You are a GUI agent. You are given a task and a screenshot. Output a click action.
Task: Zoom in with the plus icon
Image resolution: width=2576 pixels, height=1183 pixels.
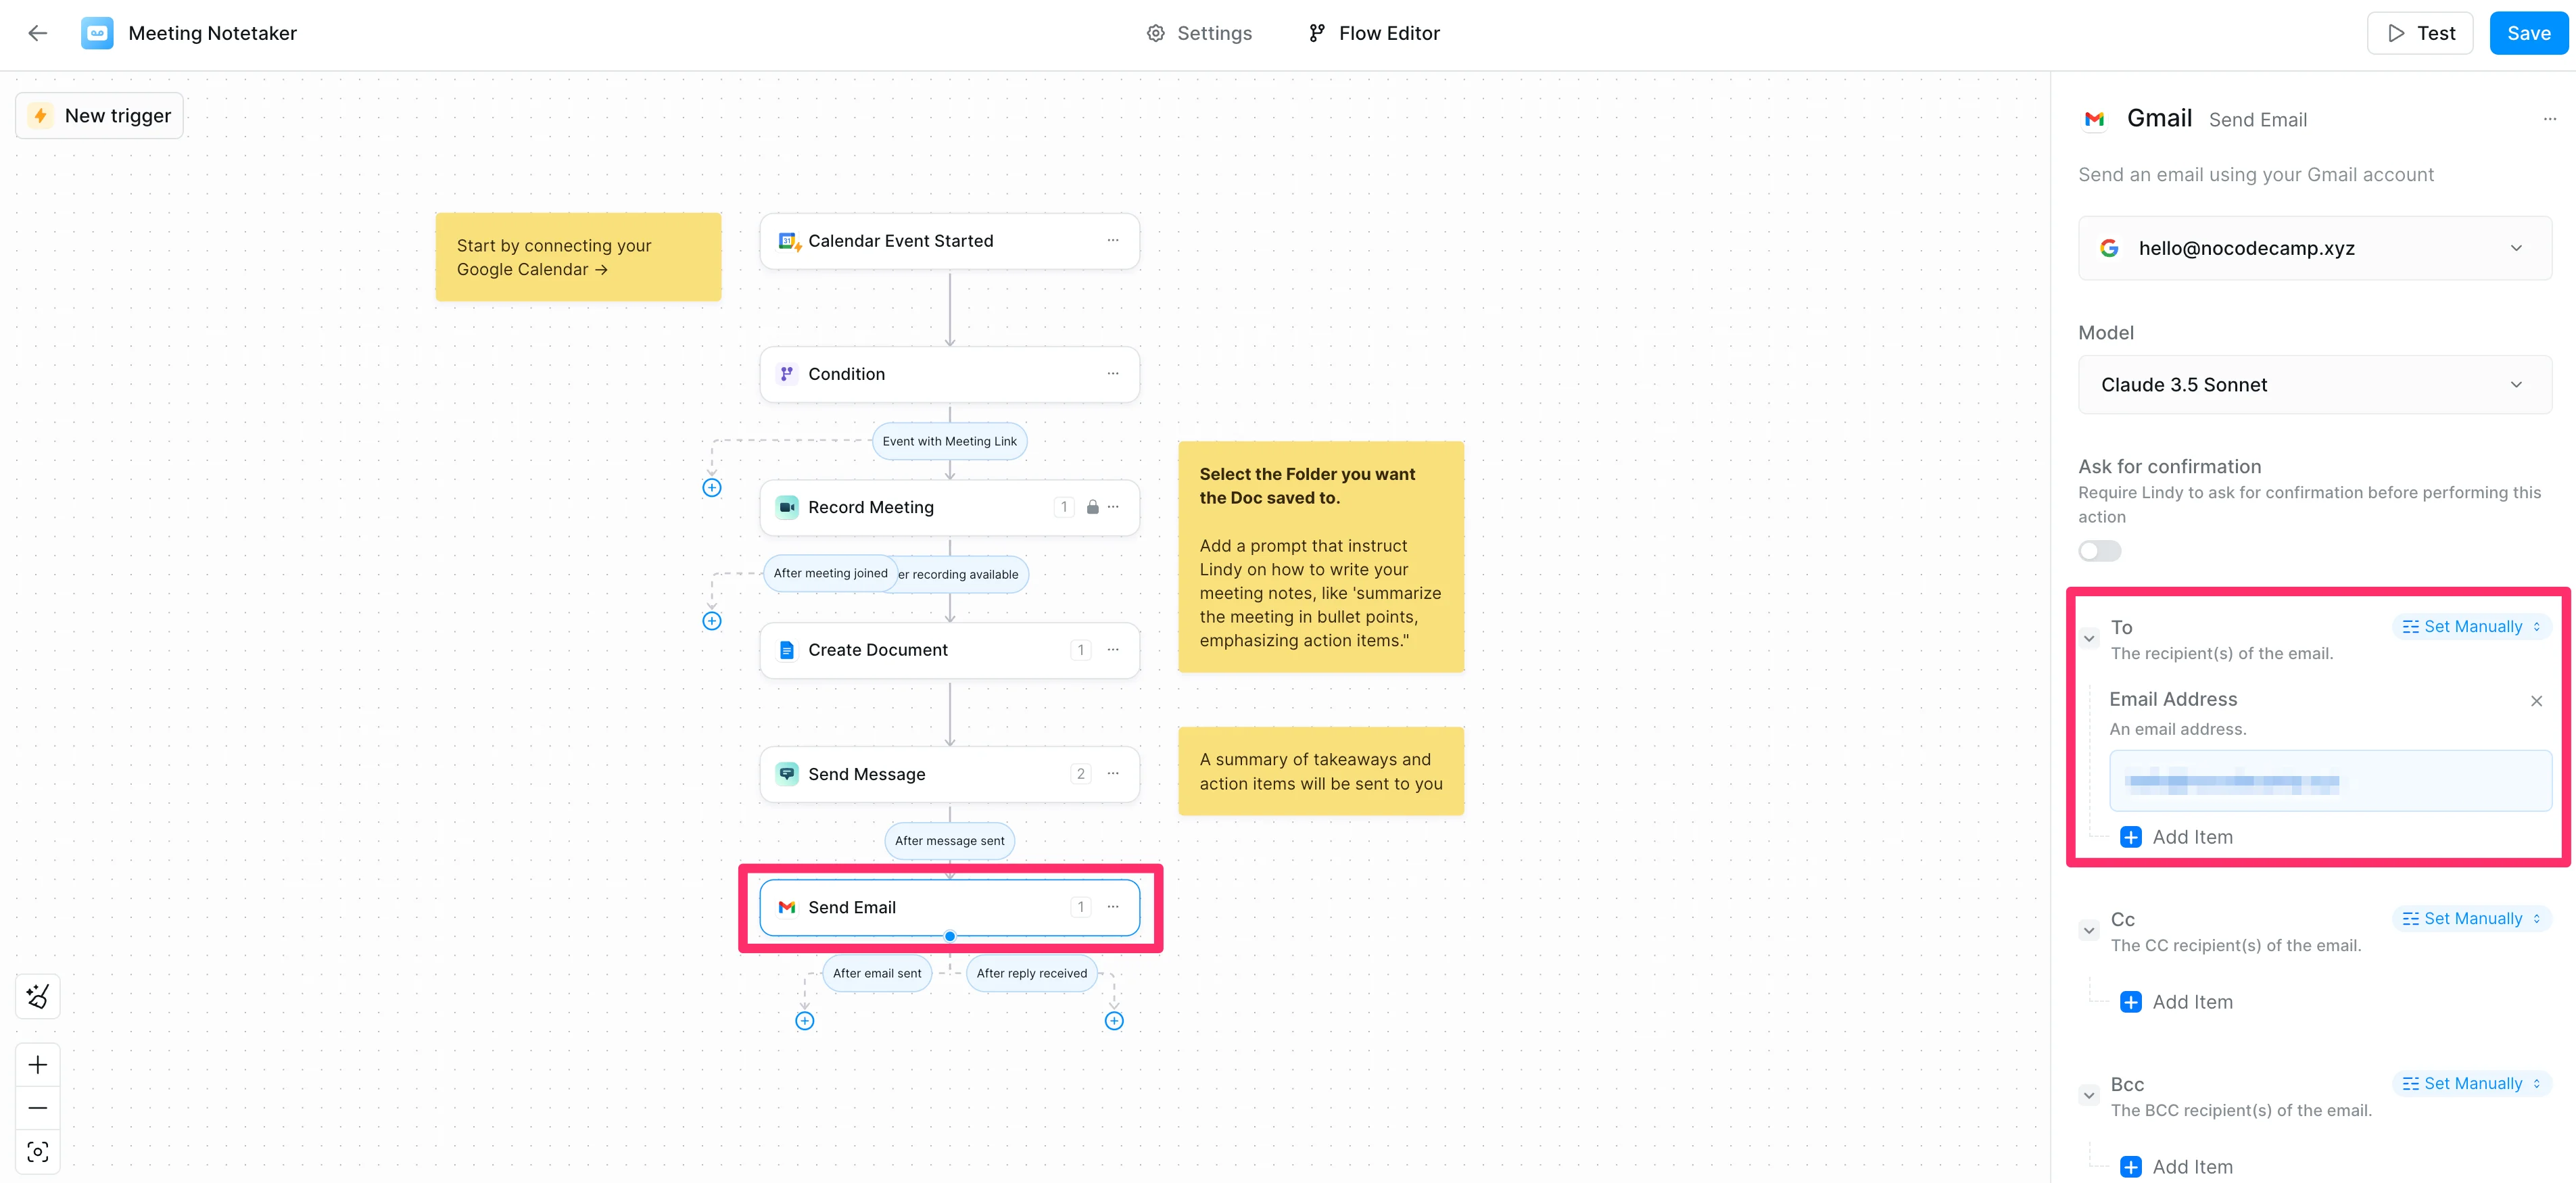pos(38,1065)
